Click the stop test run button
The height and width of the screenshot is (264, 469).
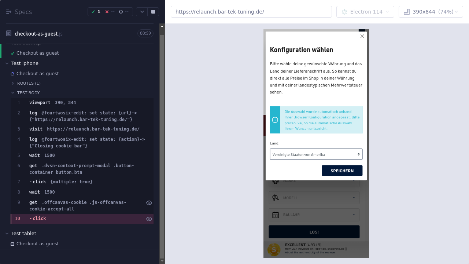point(153,12)
